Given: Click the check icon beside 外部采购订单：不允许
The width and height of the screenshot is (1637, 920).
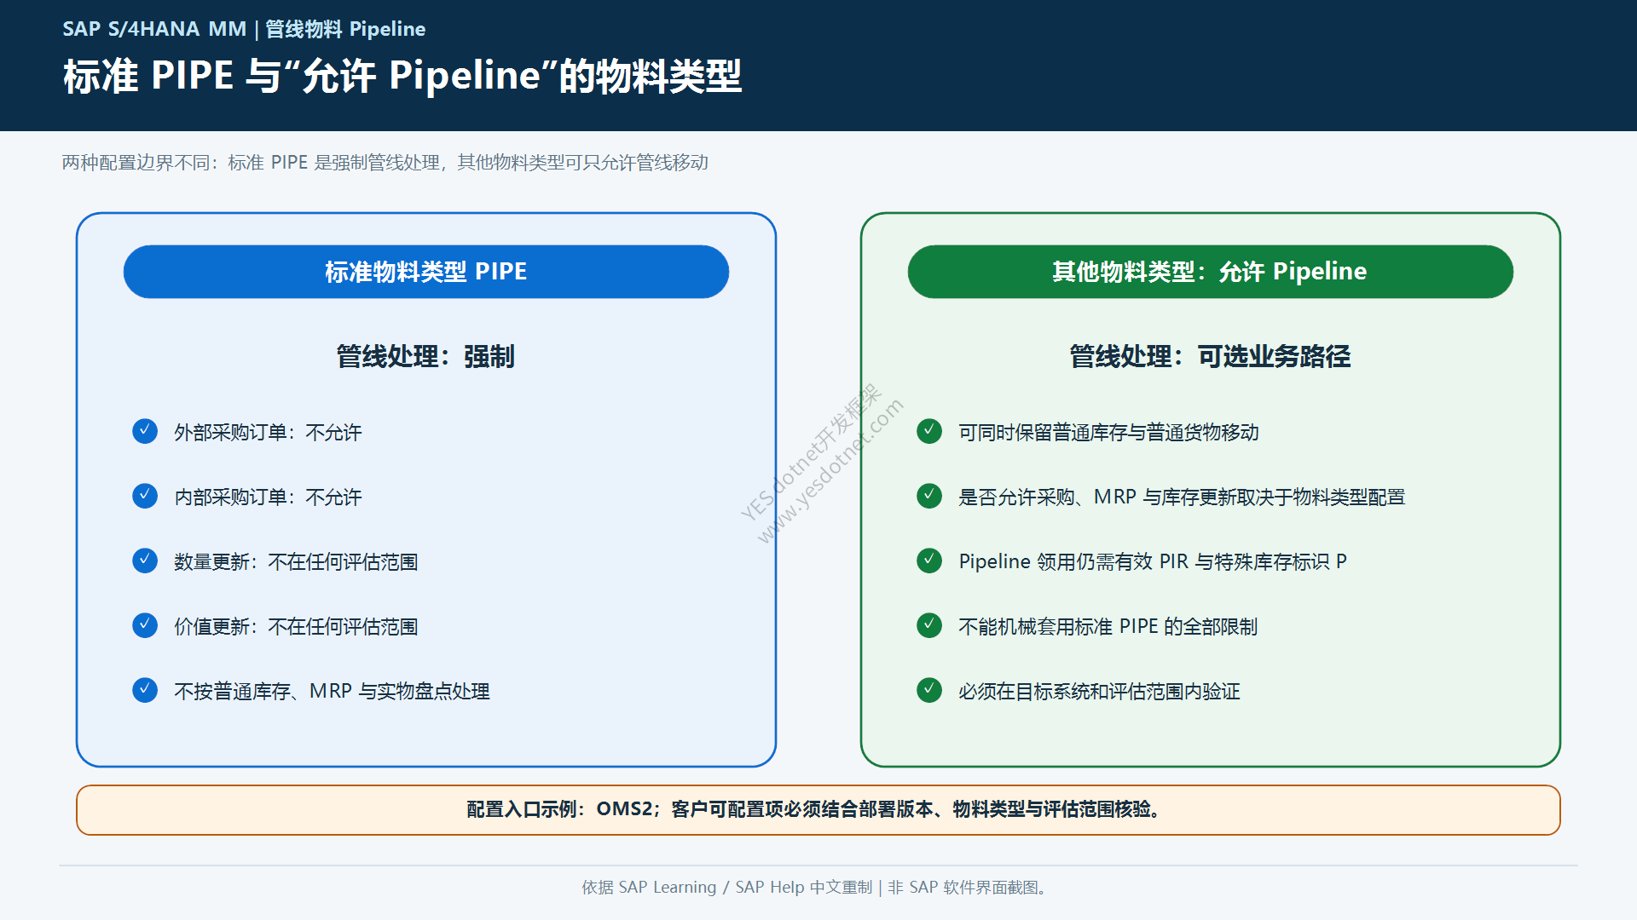Looking at the screenshot, I should point(145,431).
